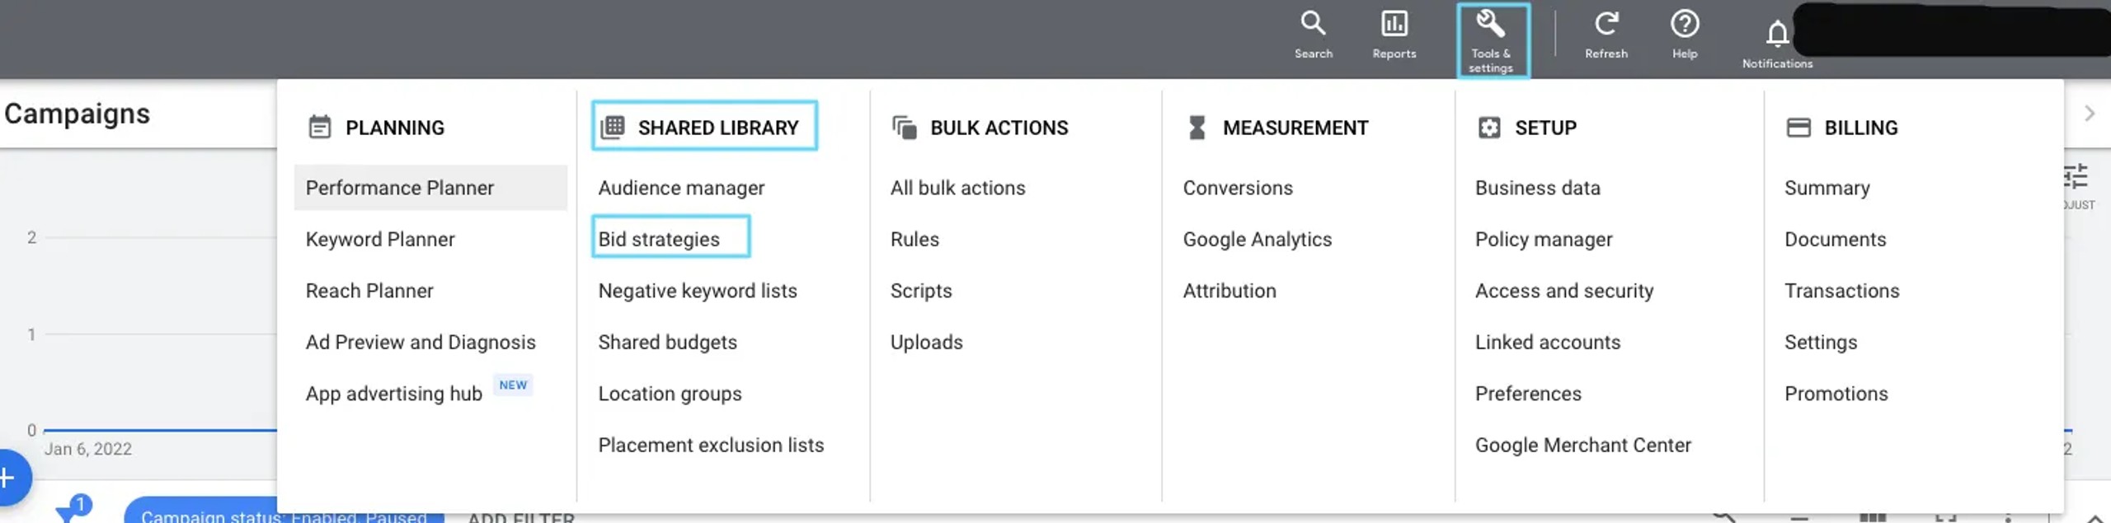Viewport: 2111px width, 523px height.
Task: Open Audience manager
Action: tap(681, 188)
